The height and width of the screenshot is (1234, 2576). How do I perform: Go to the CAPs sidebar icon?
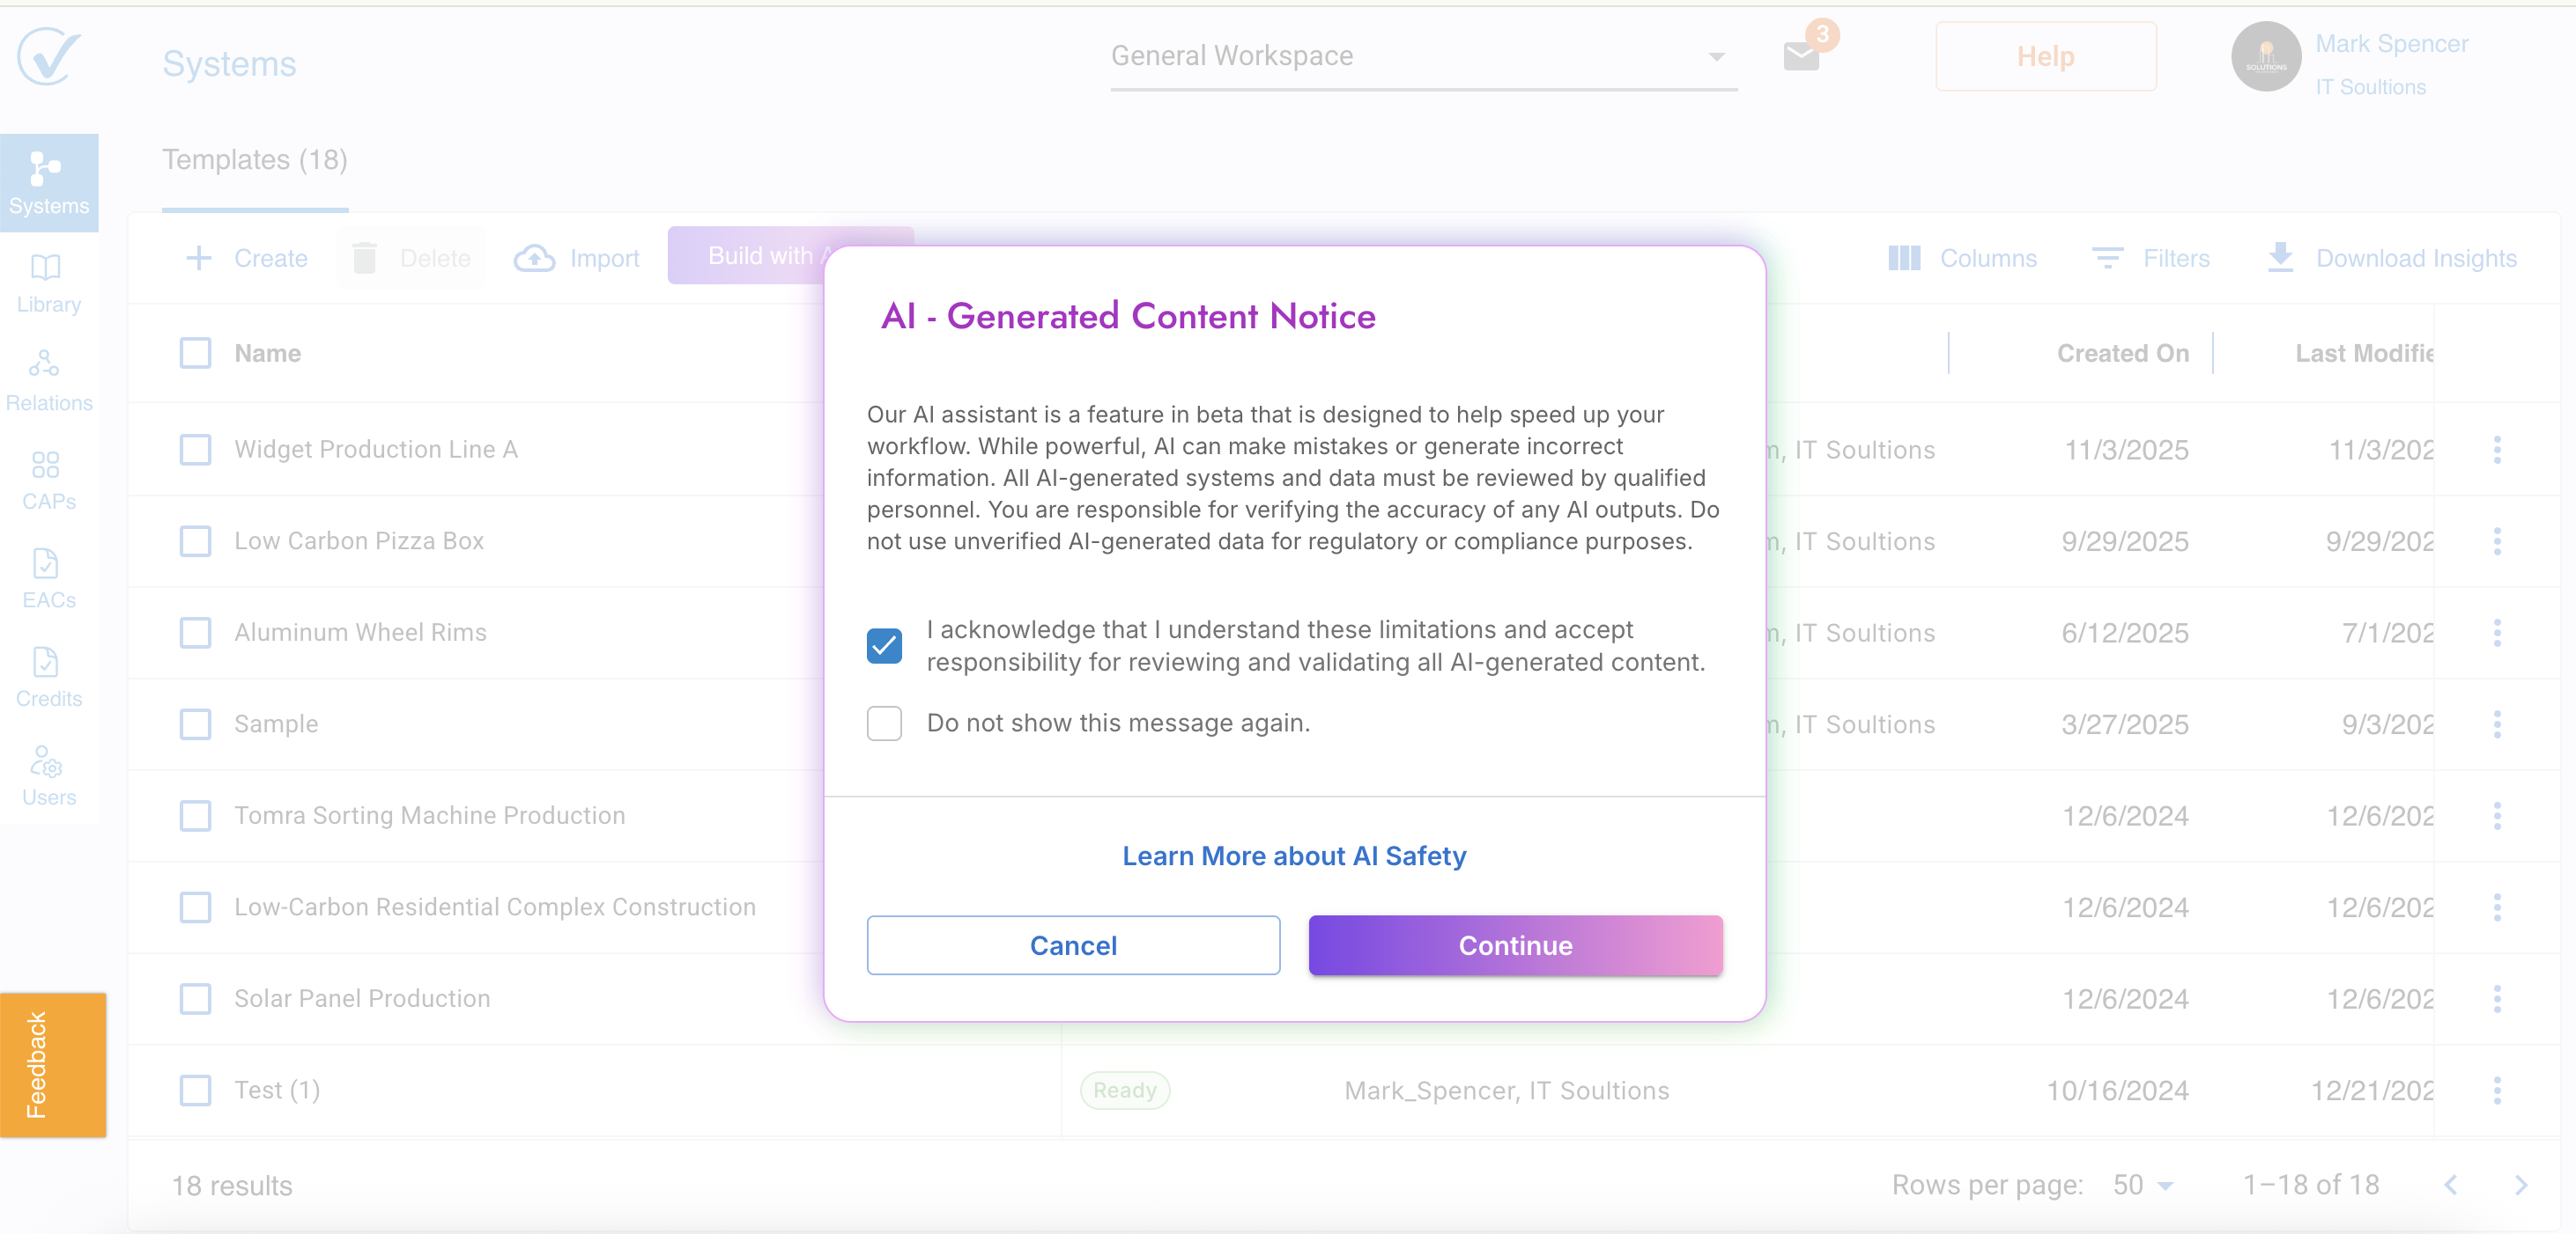coord(48,480)
